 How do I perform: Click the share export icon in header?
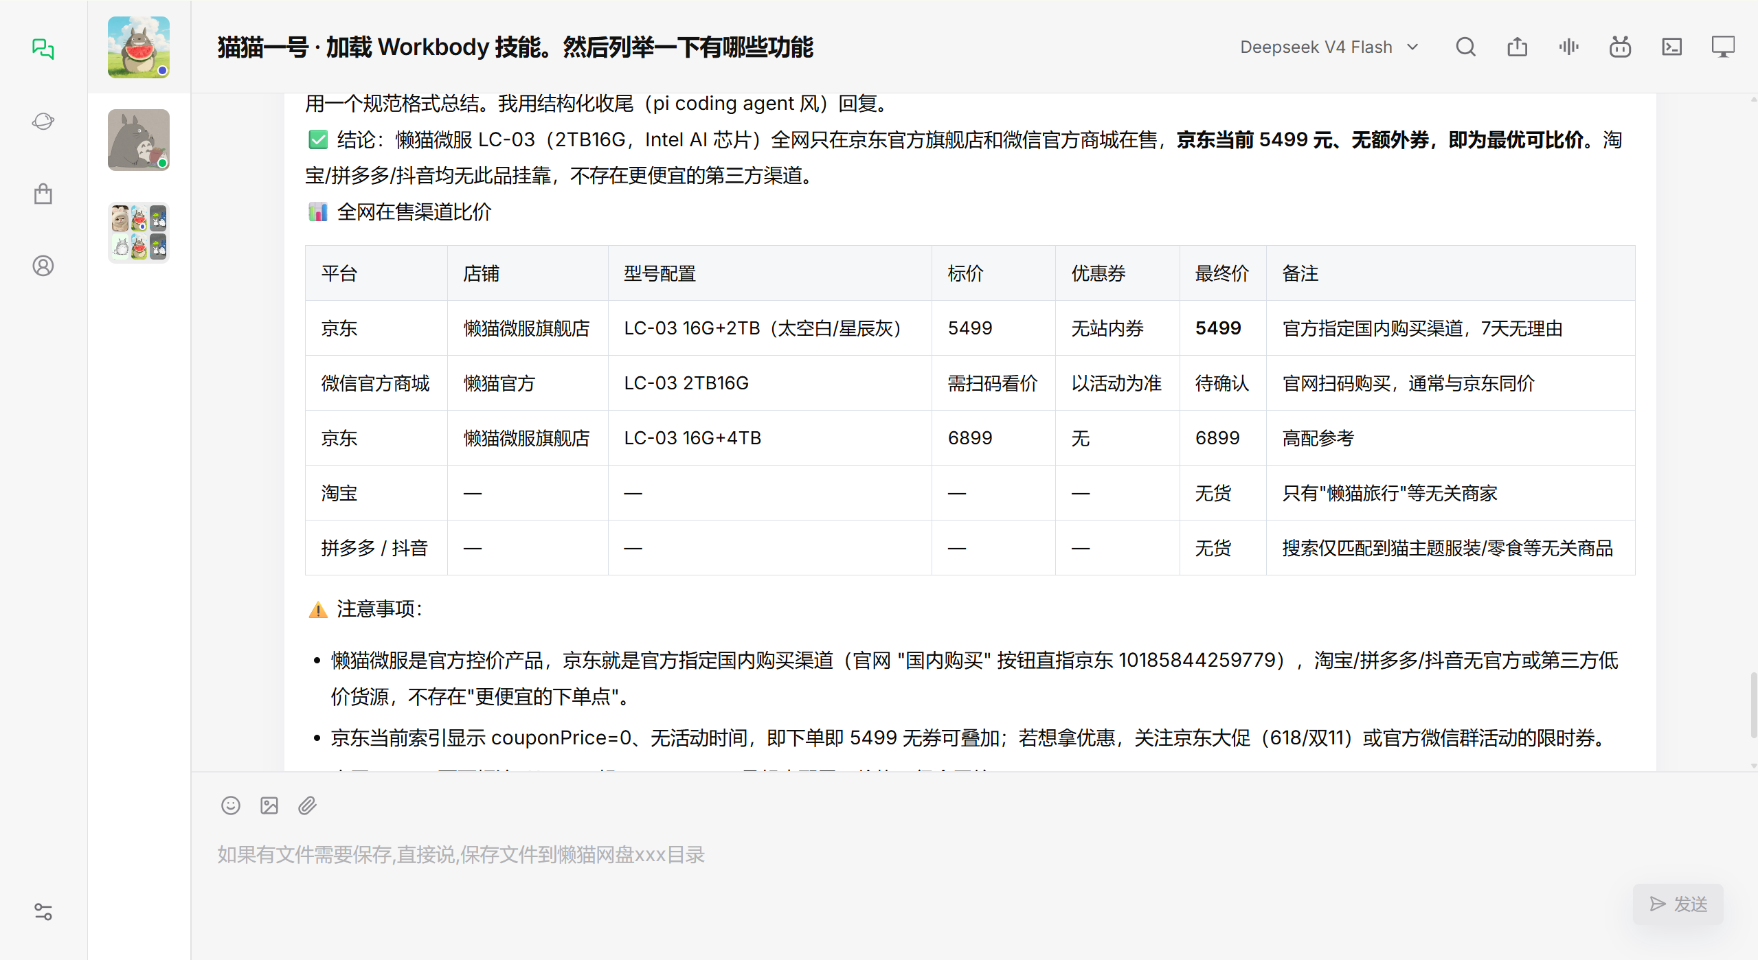(x=1517, y=47)
